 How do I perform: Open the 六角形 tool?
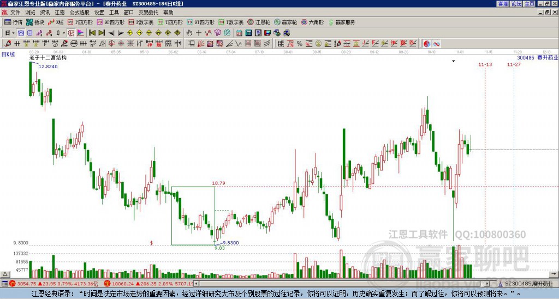point(312,22)
